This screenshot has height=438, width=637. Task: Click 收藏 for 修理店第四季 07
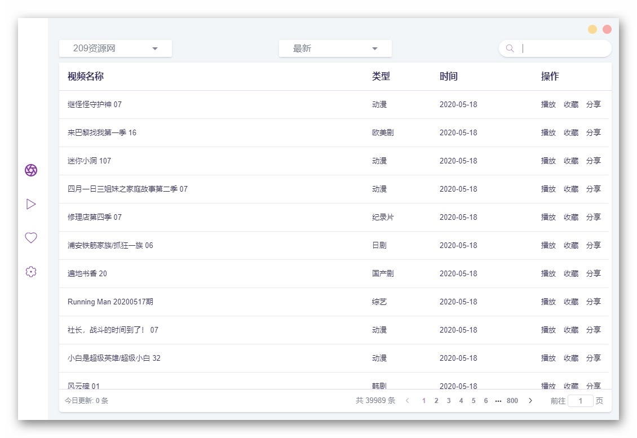click(x=571, y=217)
